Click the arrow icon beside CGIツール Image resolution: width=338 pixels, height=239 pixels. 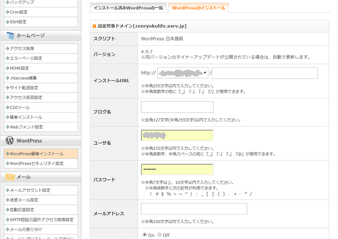click(x=7, y=107)
